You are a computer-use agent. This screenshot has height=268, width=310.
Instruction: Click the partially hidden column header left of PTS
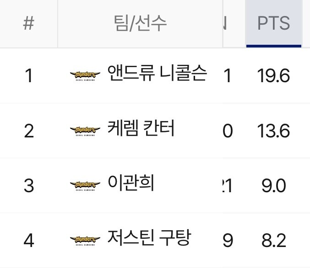click(225, 23)
